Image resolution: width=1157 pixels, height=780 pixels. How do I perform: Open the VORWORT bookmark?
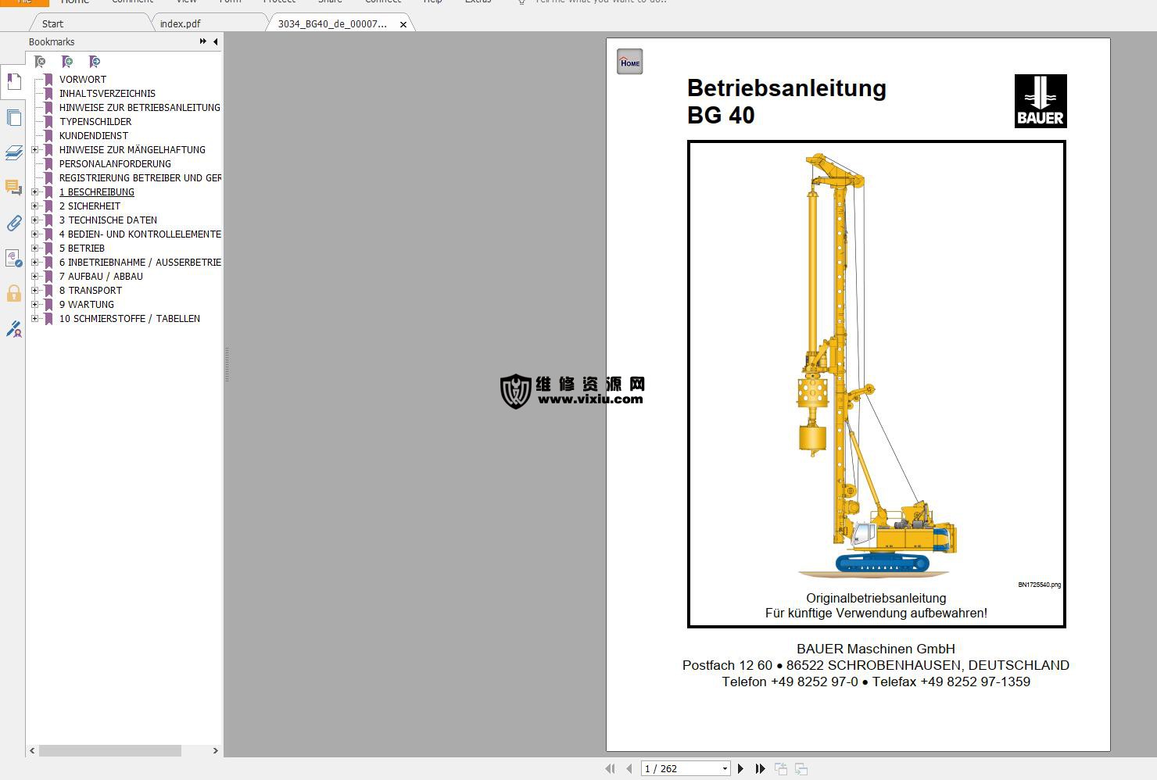pyautogui.click(x=83, y=79)
